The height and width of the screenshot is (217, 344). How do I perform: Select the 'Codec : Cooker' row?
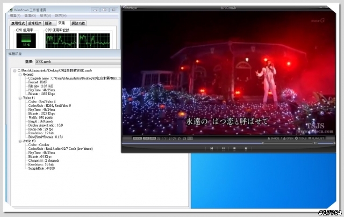point(39,145)
